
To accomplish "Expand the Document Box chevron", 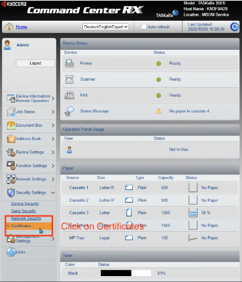I will click(x=53, y=125).
